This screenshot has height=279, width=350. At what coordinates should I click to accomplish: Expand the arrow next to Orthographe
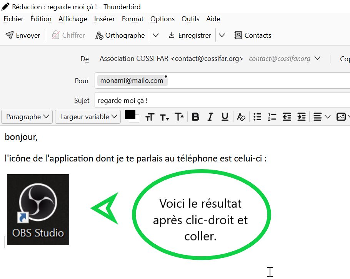156,35
